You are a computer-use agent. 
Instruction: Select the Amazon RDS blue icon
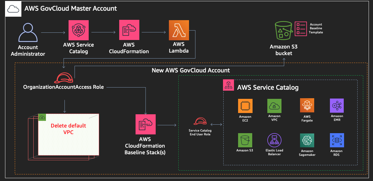coord(337,140)
